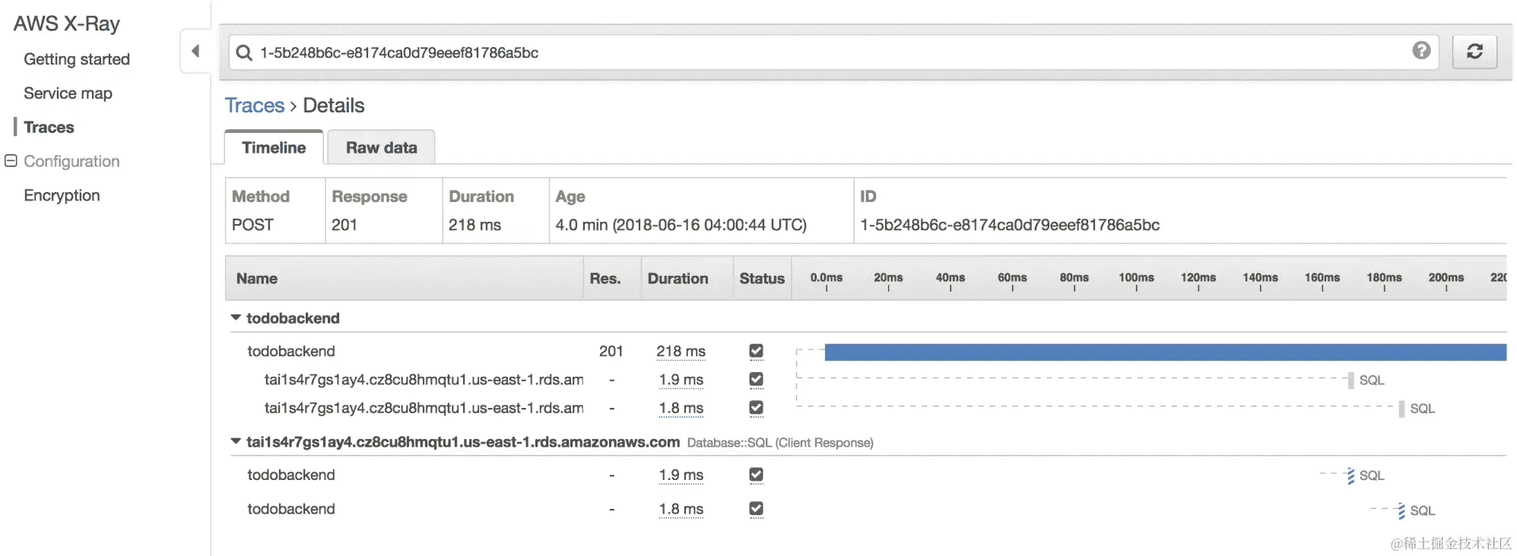Collapse the Configuration section minus icon
This screenshot has width=1517, height=556.
coord(11,160)
